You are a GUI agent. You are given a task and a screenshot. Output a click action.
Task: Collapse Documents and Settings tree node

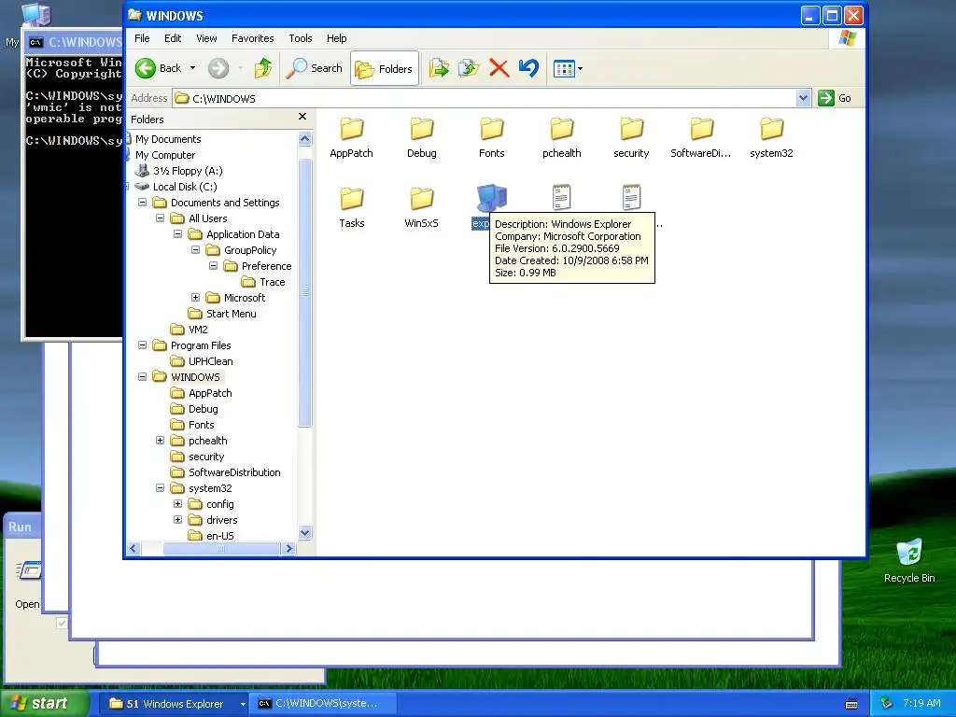(142, 203)
